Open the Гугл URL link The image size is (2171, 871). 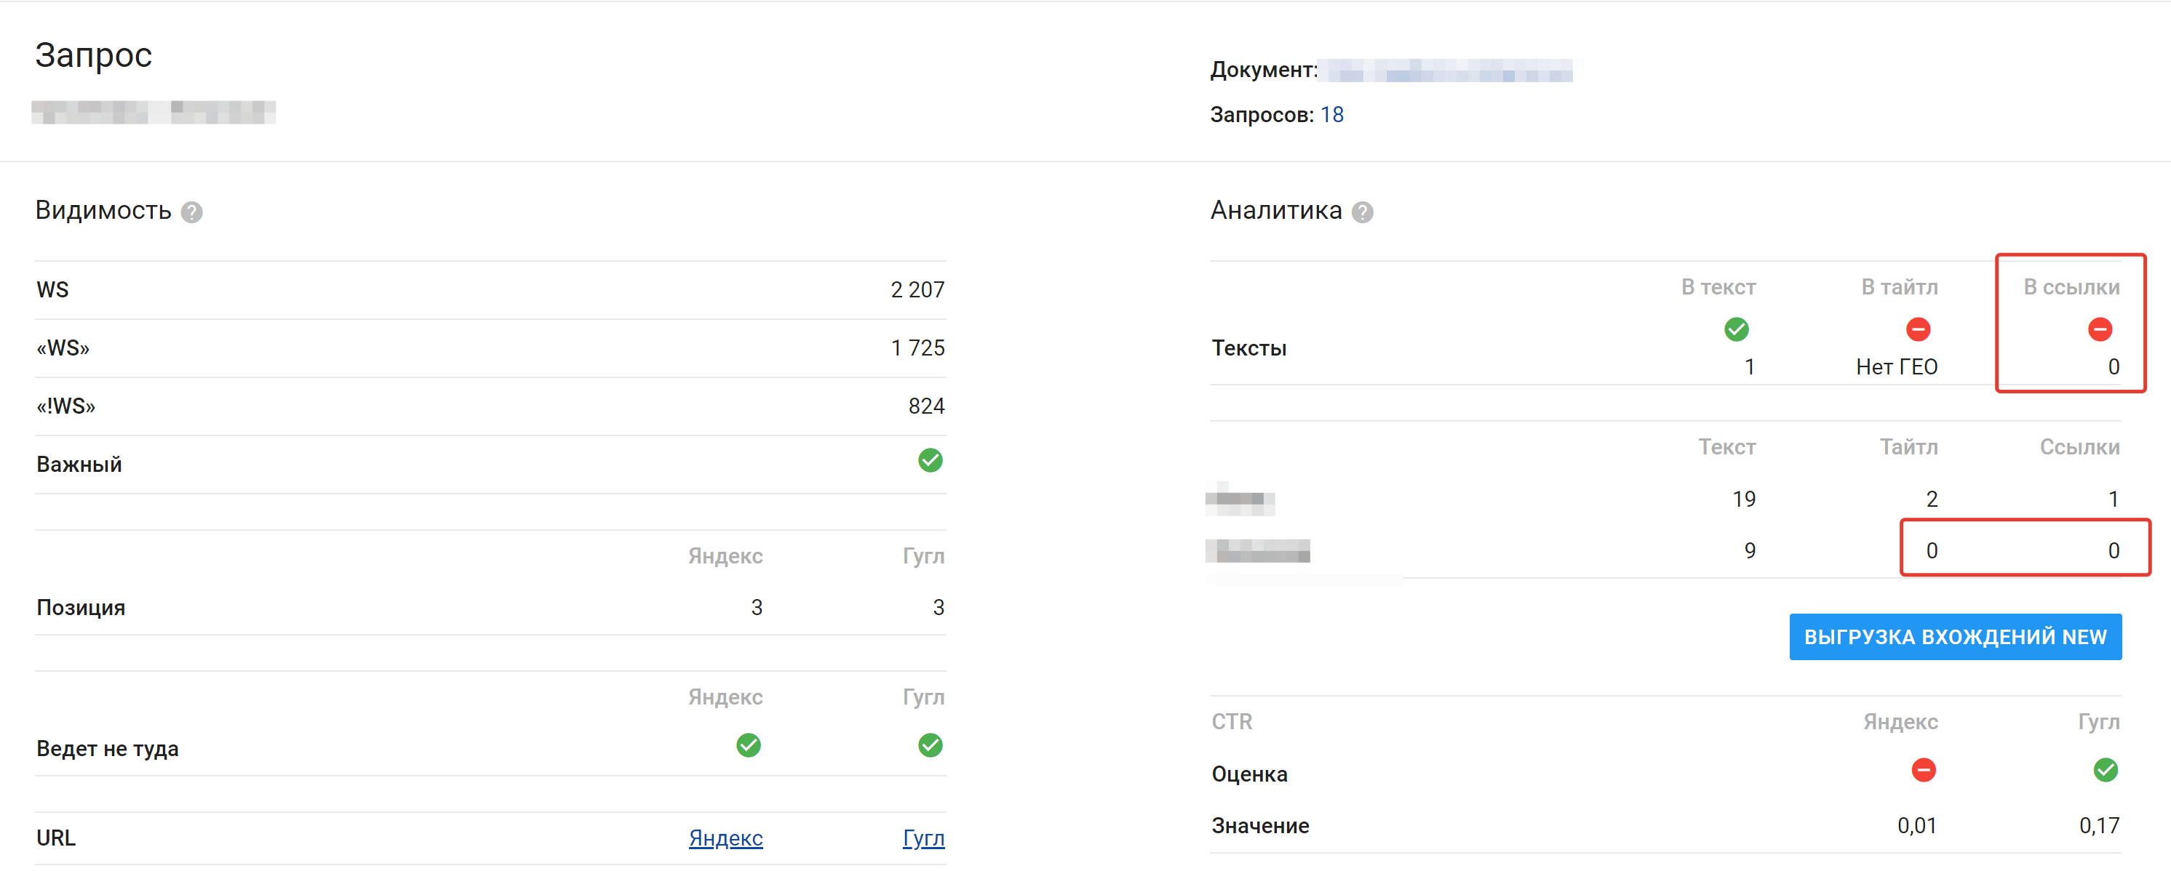(923, 838)
